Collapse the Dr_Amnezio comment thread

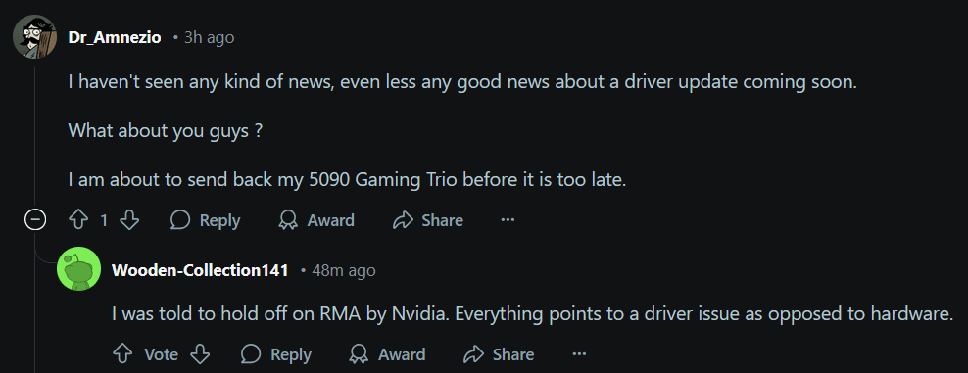pyautogui.click(x=34, y=220)
